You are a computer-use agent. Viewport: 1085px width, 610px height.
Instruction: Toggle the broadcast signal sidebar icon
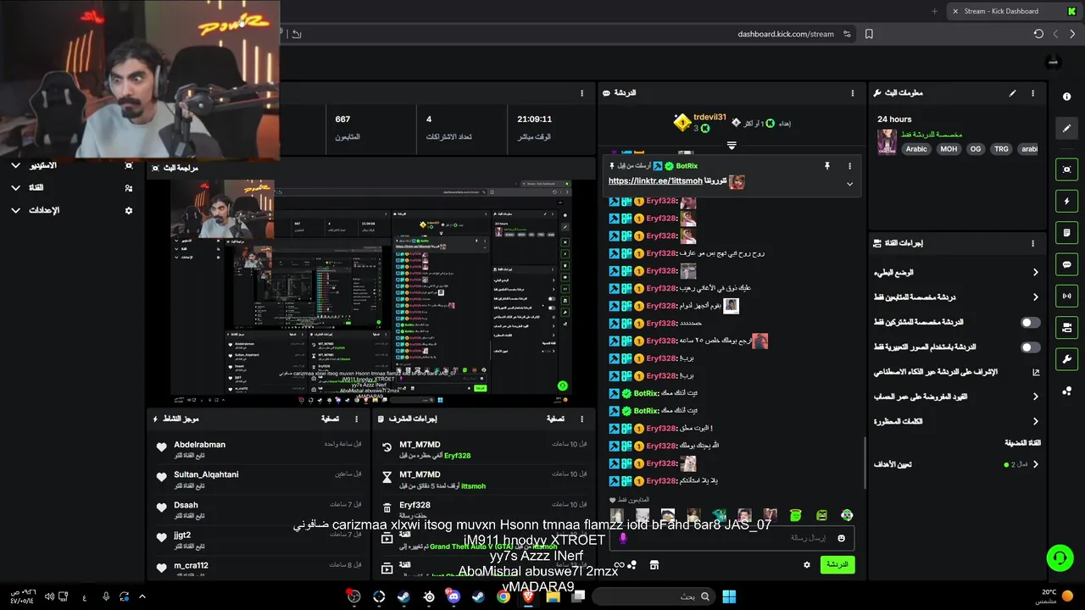tap(1066, 296)
